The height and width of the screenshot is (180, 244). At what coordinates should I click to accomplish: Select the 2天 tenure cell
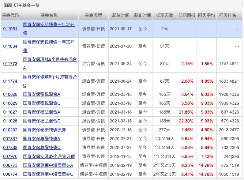[164, 29]
